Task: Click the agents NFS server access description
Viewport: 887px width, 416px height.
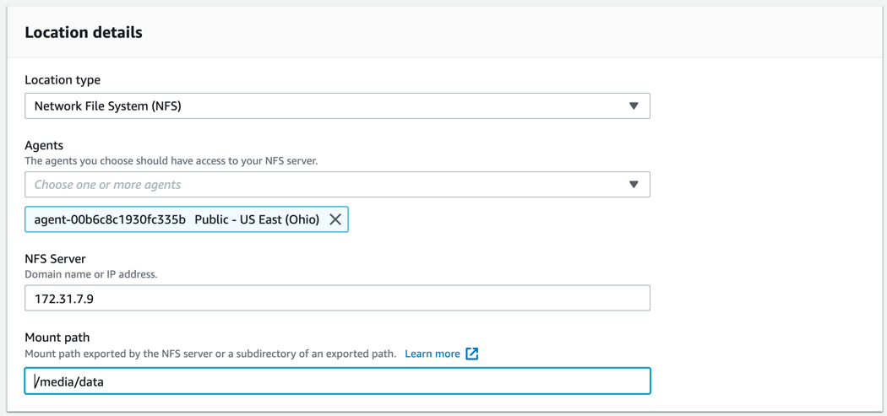Action: [x=171, y=160]
